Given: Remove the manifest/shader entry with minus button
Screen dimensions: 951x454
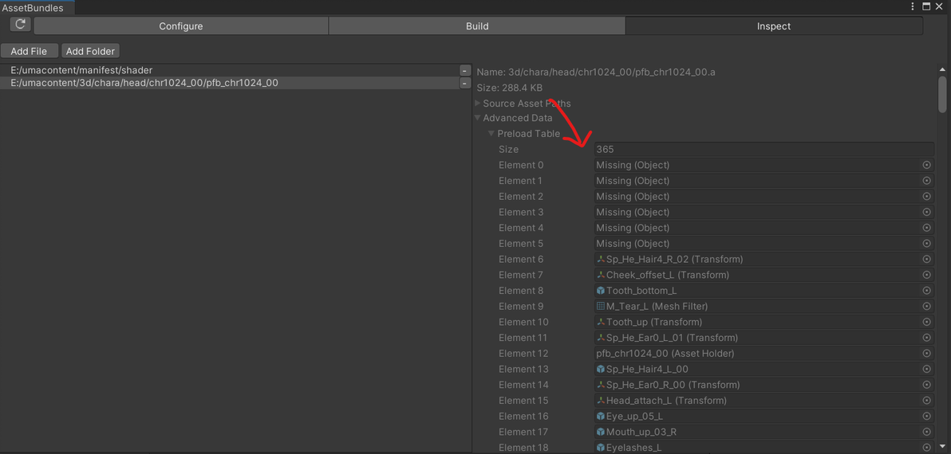Looking at the screenshot, I should [465, 70].
